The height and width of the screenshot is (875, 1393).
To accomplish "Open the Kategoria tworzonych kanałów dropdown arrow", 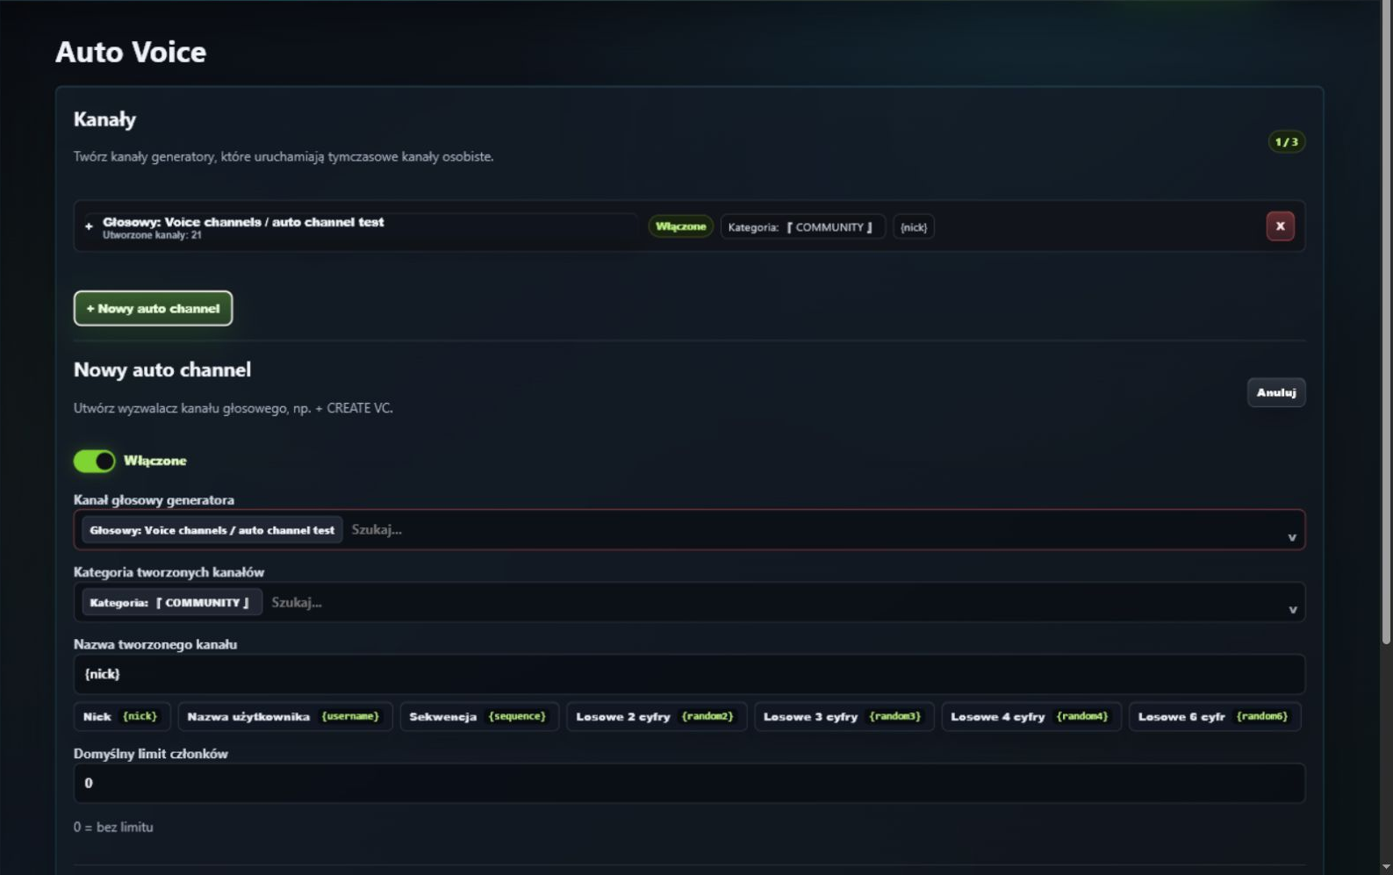I will [x=1292, y=609].
